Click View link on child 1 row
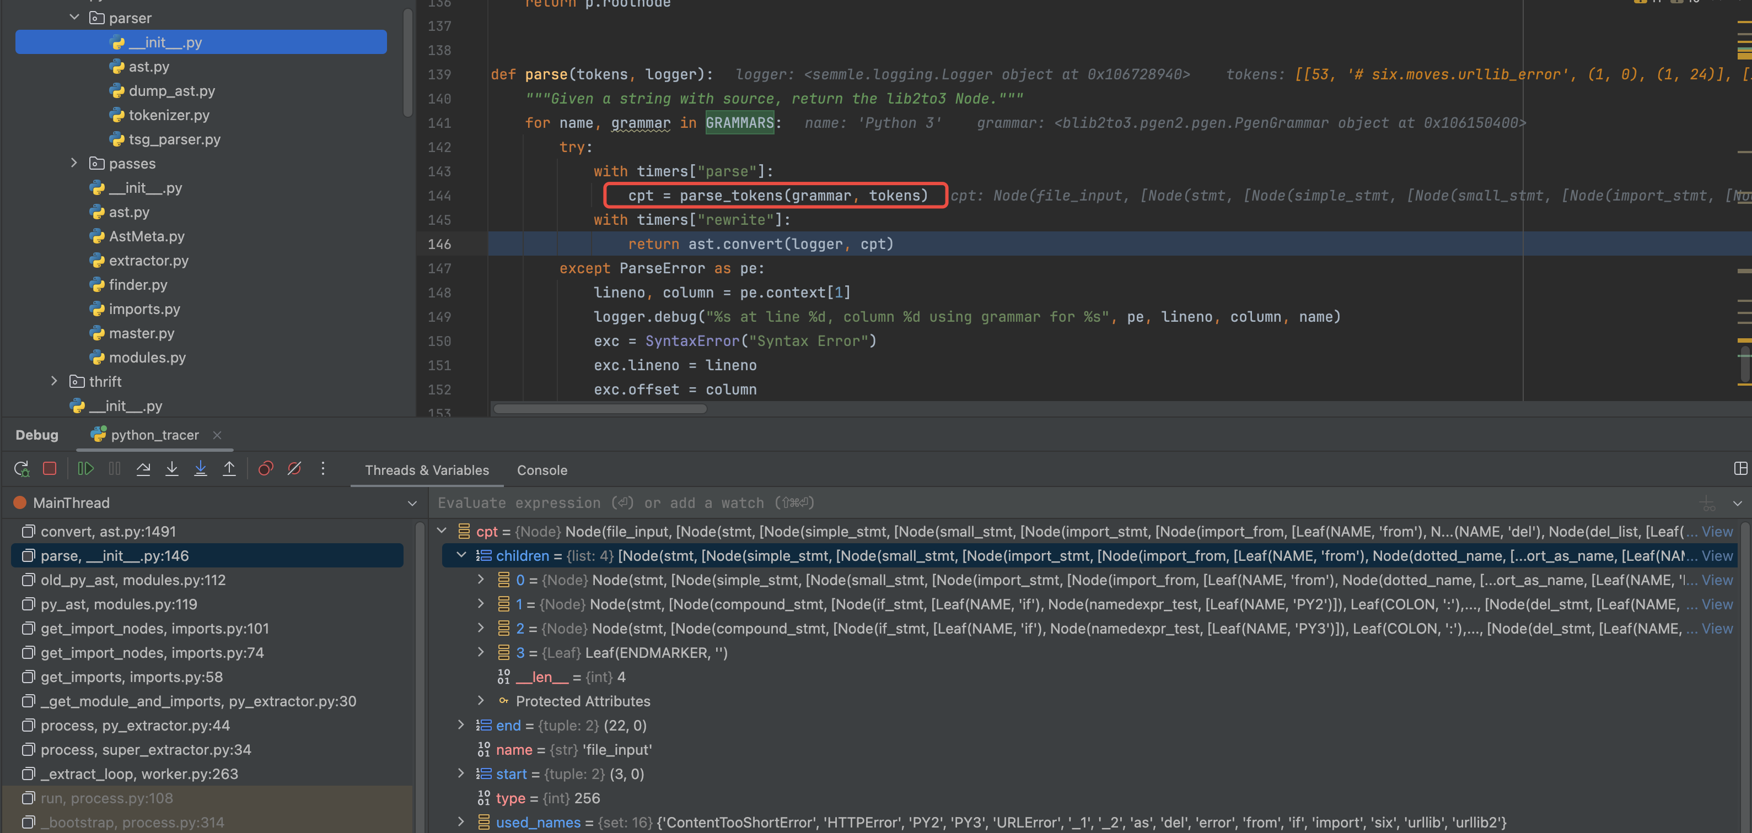The width and height of the screenshot is (1752, 833). point(1717,605)
